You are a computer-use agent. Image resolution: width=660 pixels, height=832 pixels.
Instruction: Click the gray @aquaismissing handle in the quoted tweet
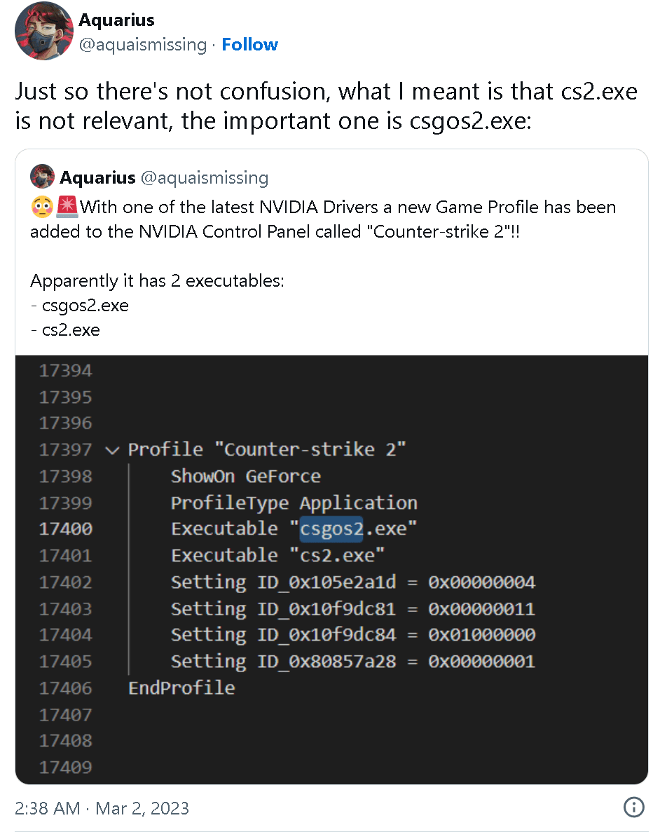[205, 177]
